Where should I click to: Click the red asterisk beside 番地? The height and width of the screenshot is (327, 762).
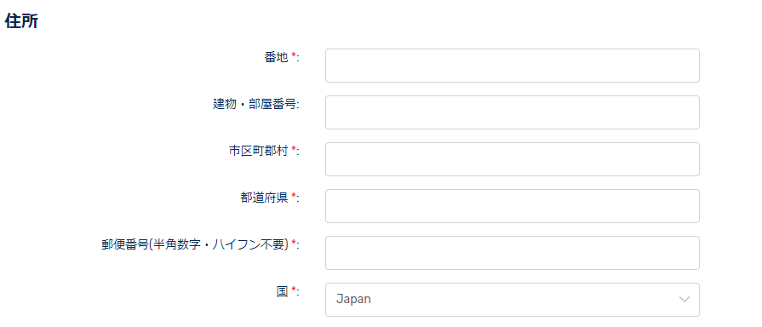[294, 56]
